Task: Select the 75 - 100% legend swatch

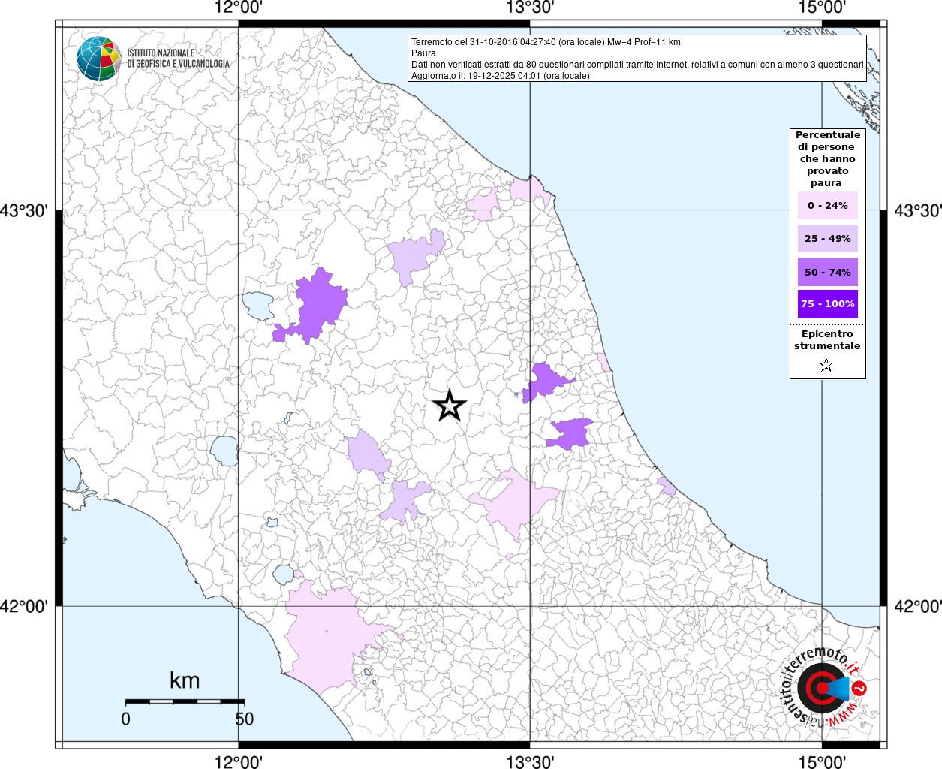Action: point(828,304)
